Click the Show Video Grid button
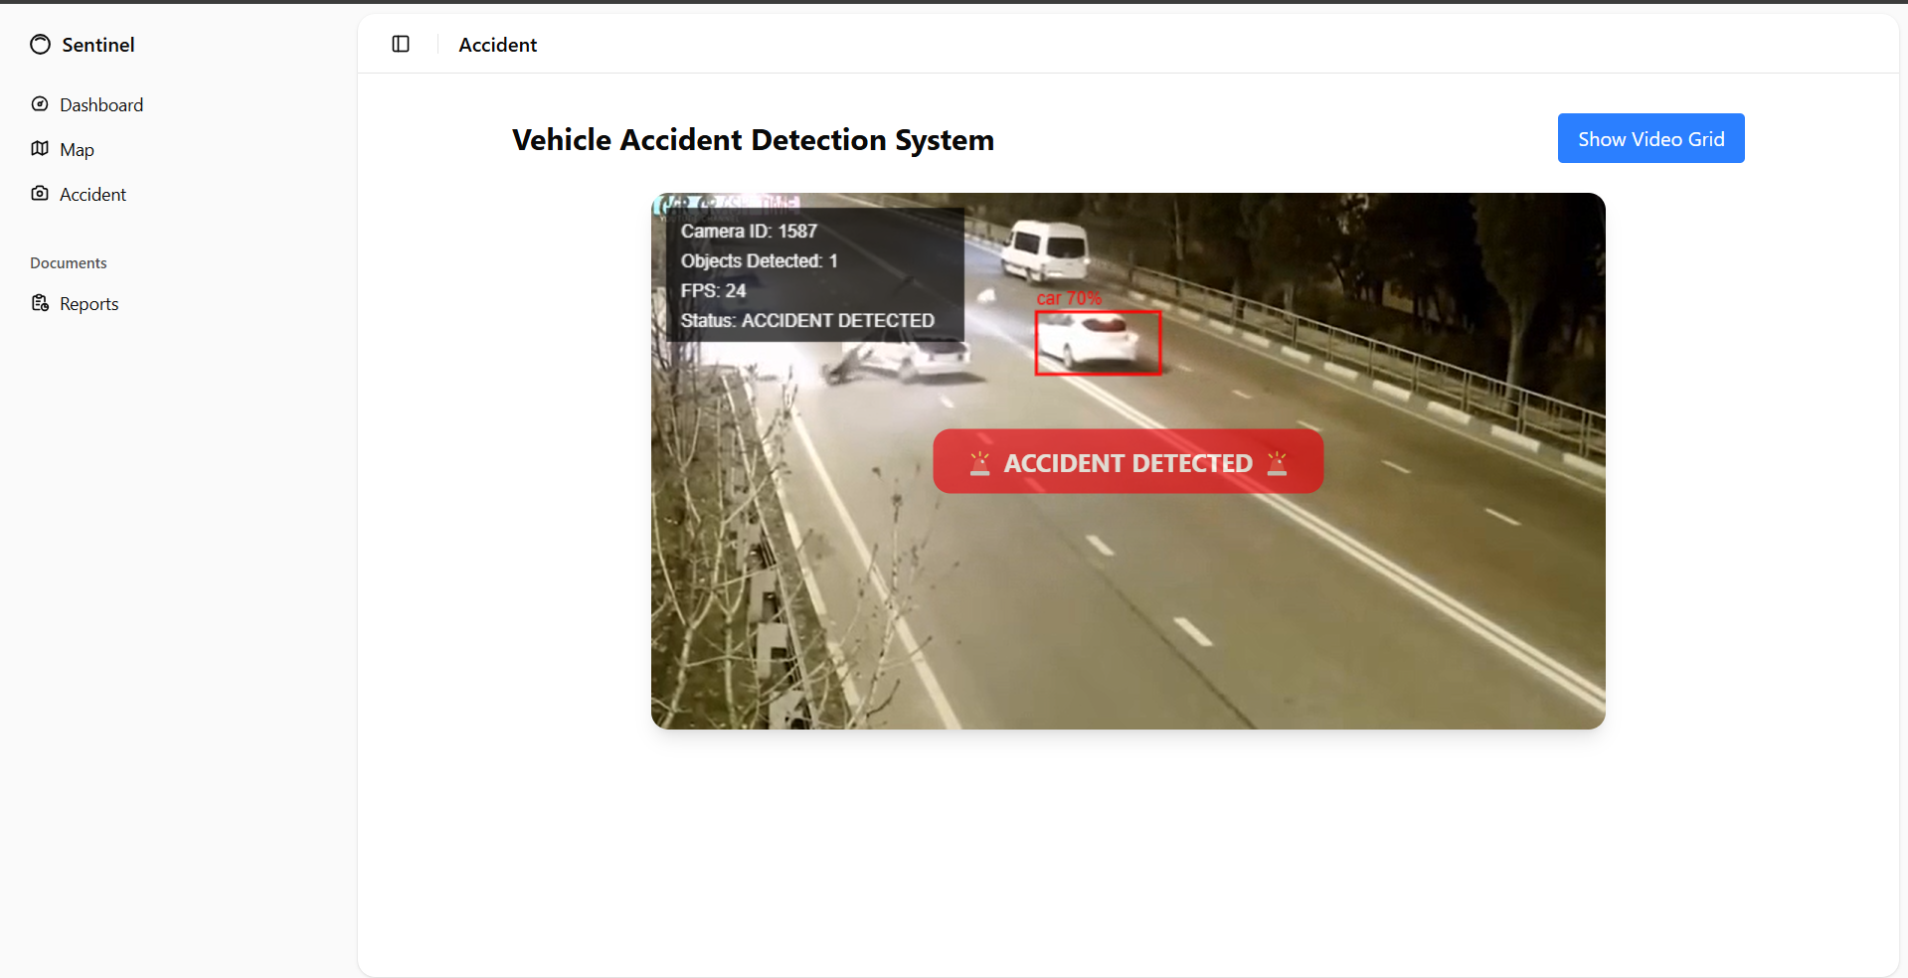 [x=1650, y=138]
